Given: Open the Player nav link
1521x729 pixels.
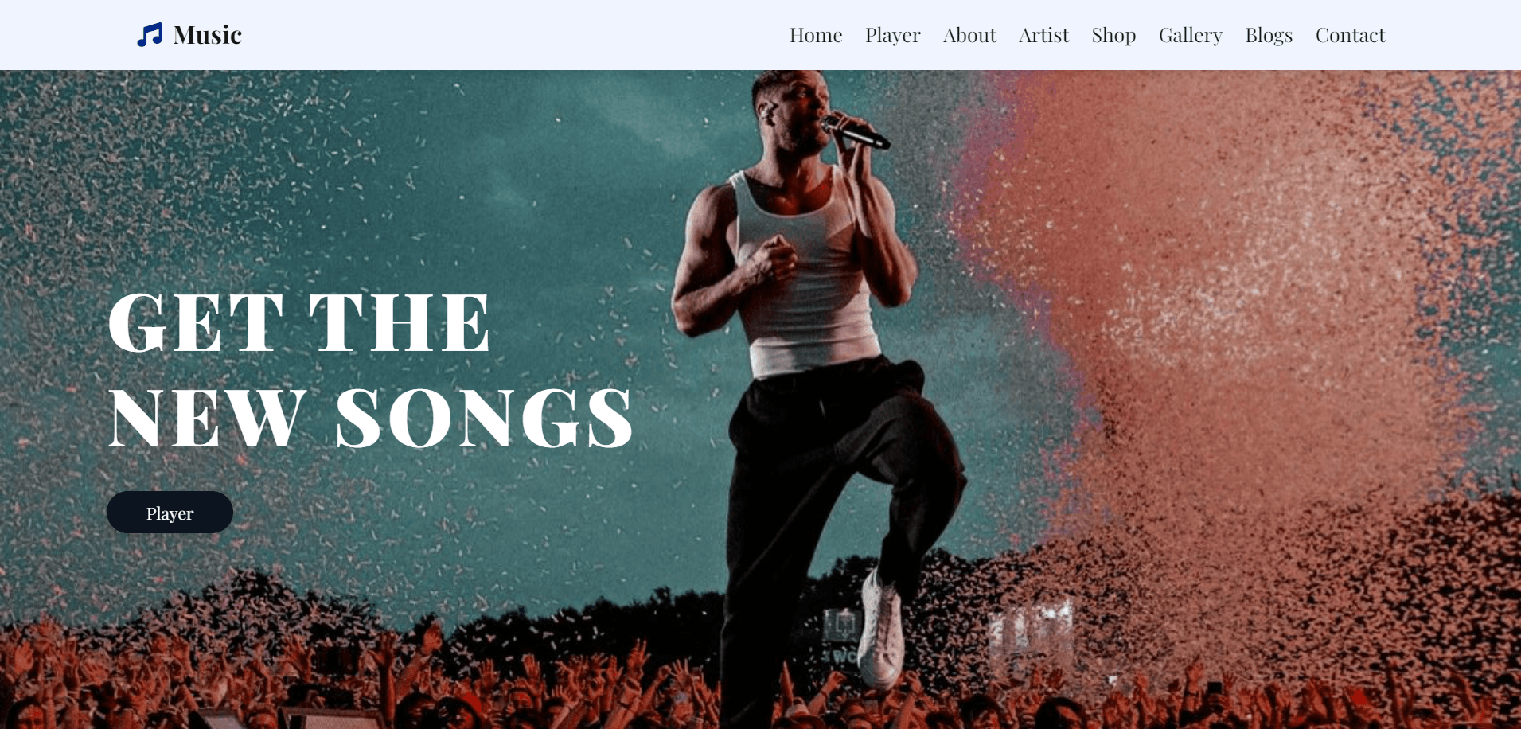Looking at the screenshot, I should pos(893,36).
